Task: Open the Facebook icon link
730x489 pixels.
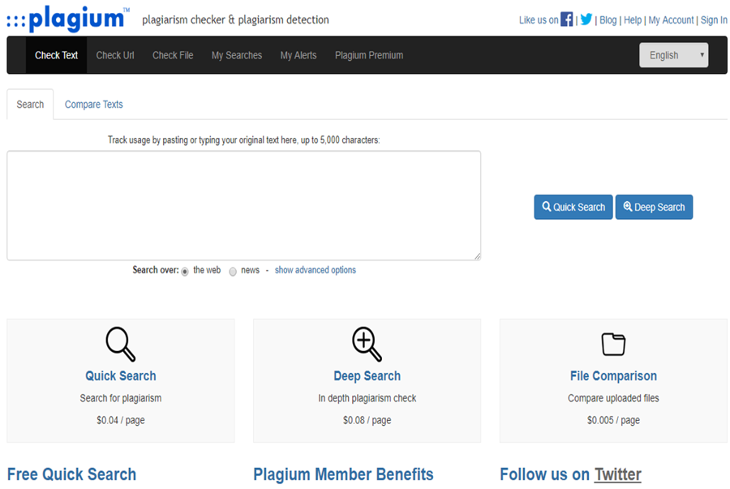Action: point(567,19)
